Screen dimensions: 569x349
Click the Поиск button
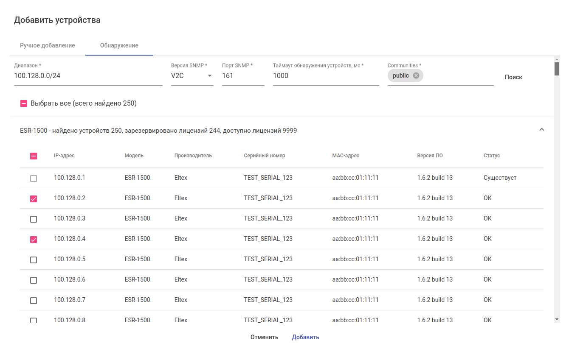point(513,77)
